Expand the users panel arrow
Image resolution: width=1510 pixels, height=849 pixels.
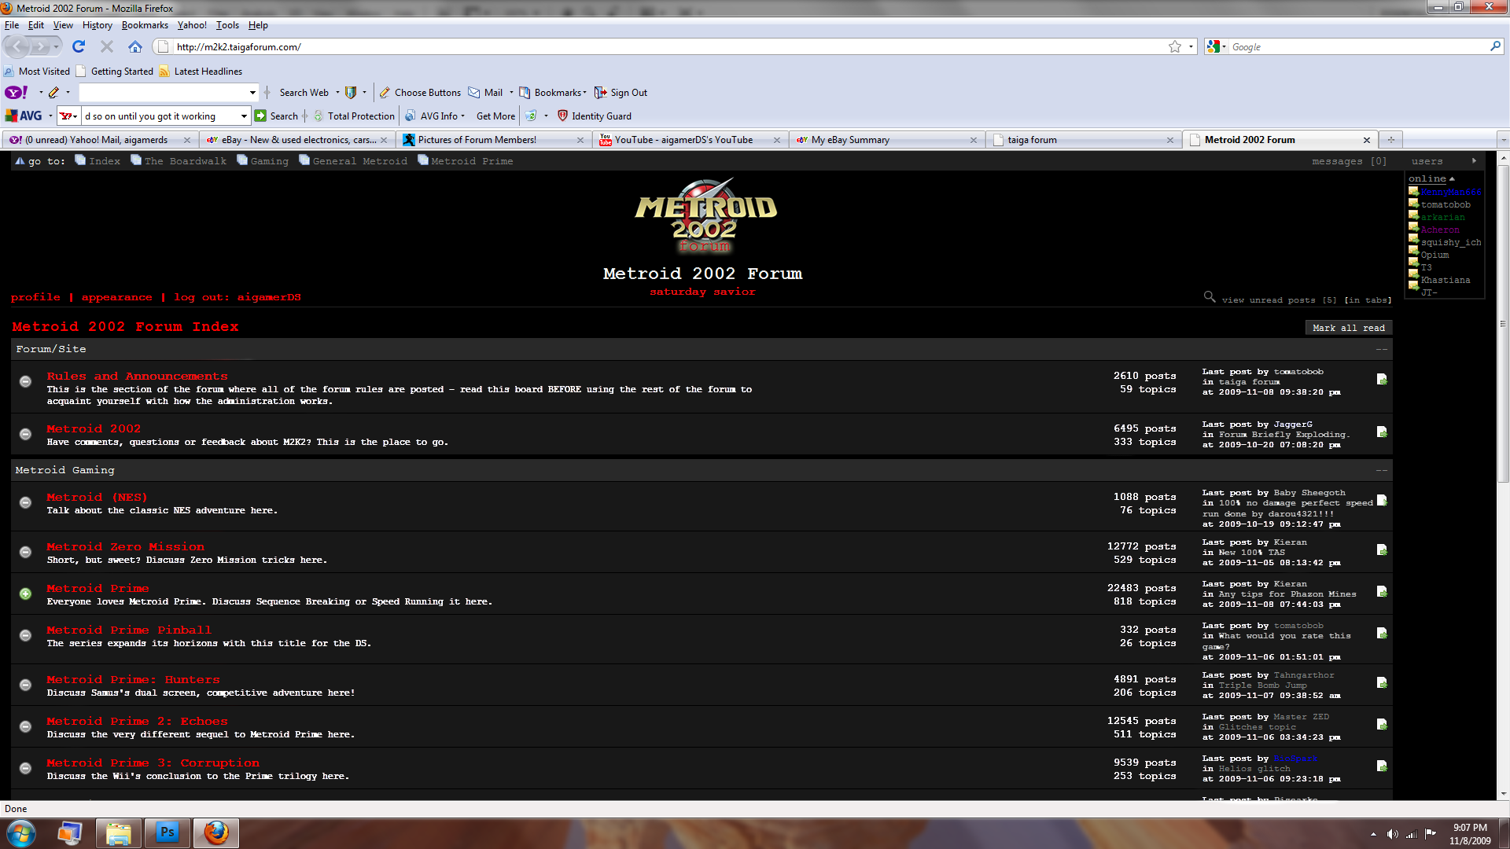pos(1474,161)
